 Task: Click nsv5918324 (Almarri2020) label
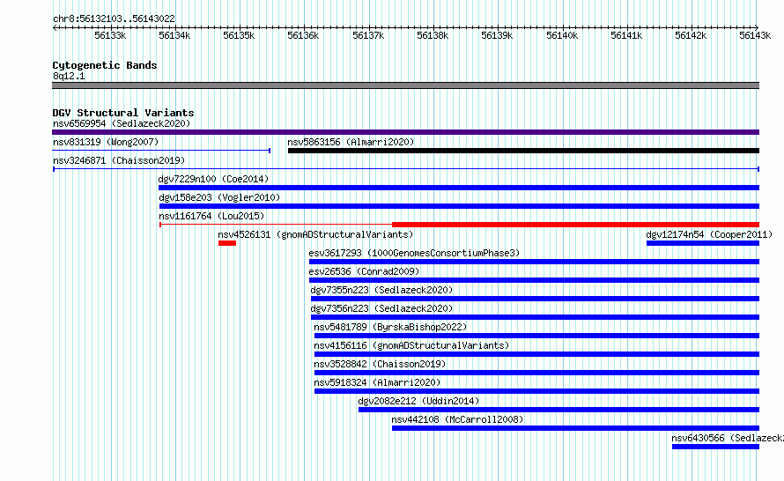[377, 382]
